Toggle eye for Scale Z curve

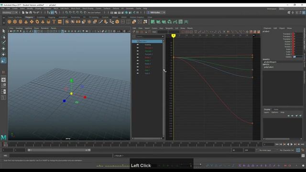[x=138, y=73]
